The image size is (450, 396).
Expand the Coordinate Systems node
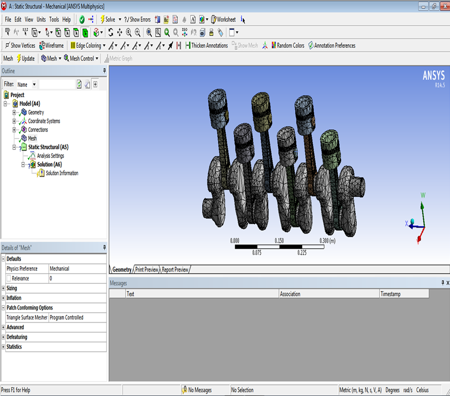coord(14,121)
